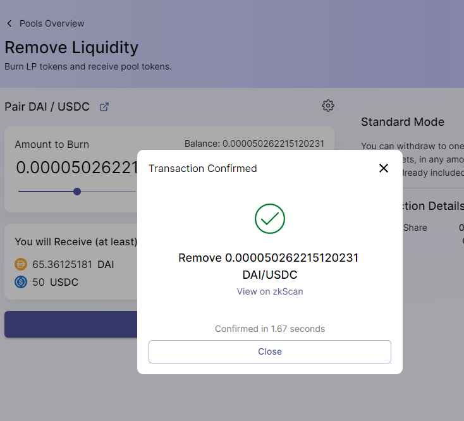The width and height of the screenshot is (464, 421).
Task: Click the Standard Mode heading
Action: [403, 122]
